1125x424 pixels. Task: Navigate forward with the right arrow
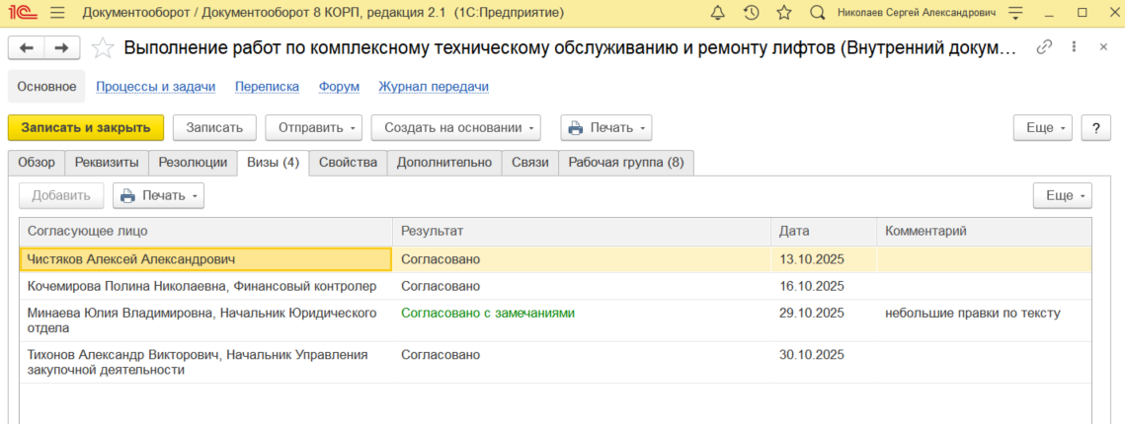[61, 48]
